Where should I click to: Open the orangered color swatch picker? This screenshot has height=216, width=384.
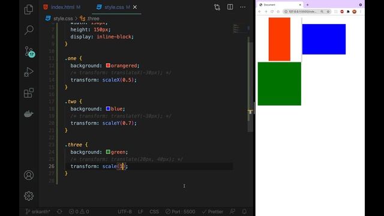click(108, 65)
